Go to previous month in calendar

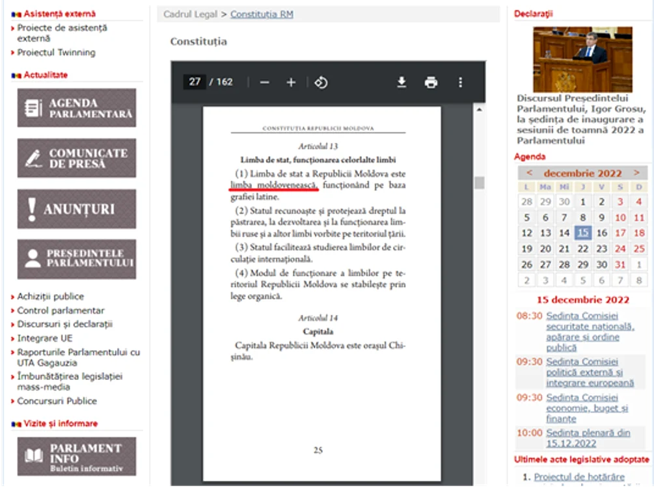point(529,172)
